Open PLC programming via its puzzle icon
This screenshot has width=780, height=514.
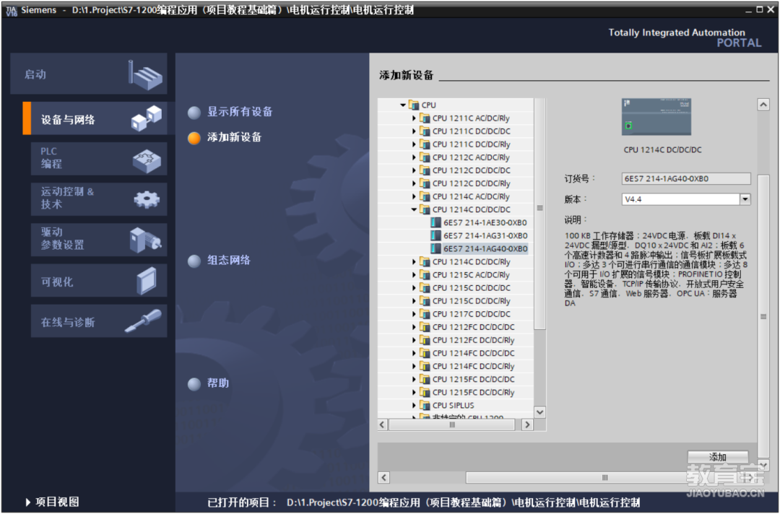point(147,160)
